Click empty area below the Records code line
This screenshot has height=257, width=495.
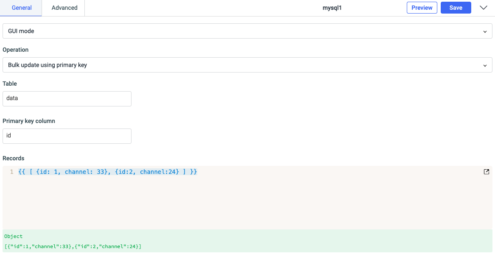click(x=247, y=204)
